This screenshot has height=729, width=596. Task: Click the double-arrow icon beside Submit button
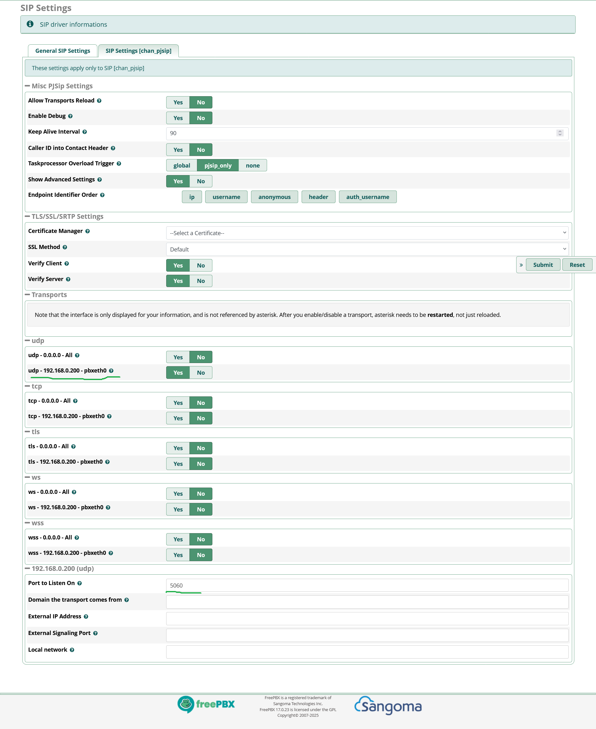[x=521, y=265]
